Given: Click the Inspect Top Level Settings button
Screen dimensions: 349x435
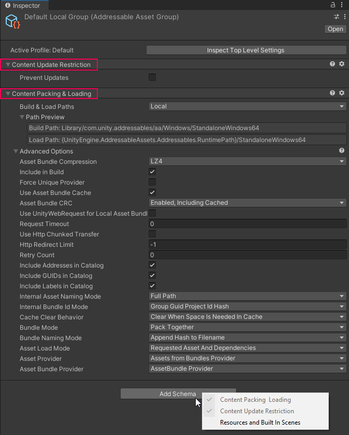Looking at the screenshot, I should [245, 50].
